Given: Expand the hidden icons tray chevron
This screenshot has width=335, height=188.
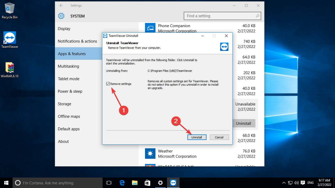Looking at the screenshot, I should pyautogui.click(x=284, y=183).
